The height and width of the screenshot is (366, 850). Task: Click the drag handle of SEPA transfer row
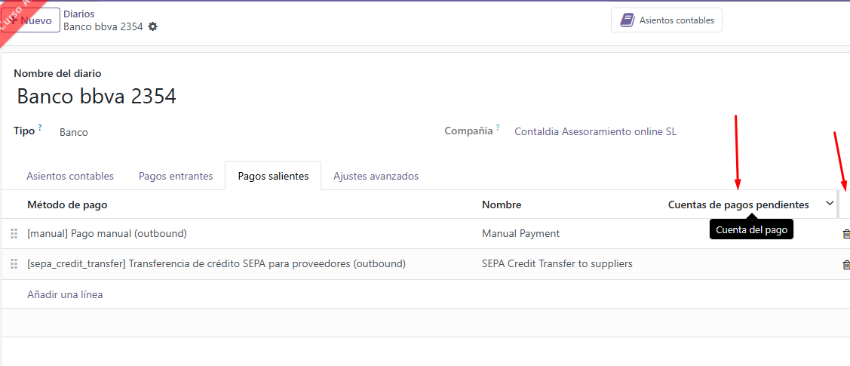tap(14, 264)
